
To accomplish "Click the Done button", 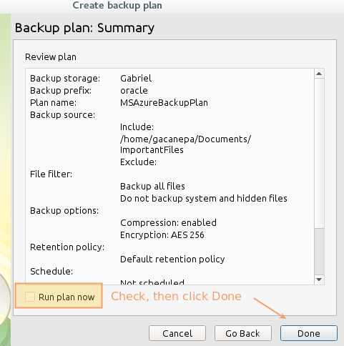I will 309,333.
